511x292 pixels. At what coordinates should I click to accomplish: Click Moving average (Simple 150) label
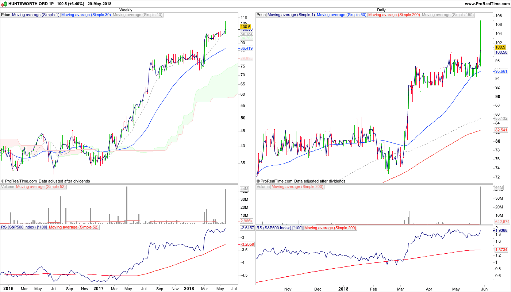[448, 15]
